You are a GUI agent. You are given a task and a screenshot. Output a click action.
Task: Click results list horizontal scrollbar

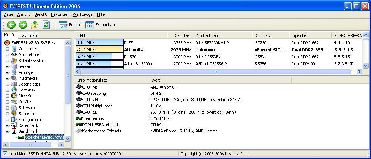[x=216, y=72]
